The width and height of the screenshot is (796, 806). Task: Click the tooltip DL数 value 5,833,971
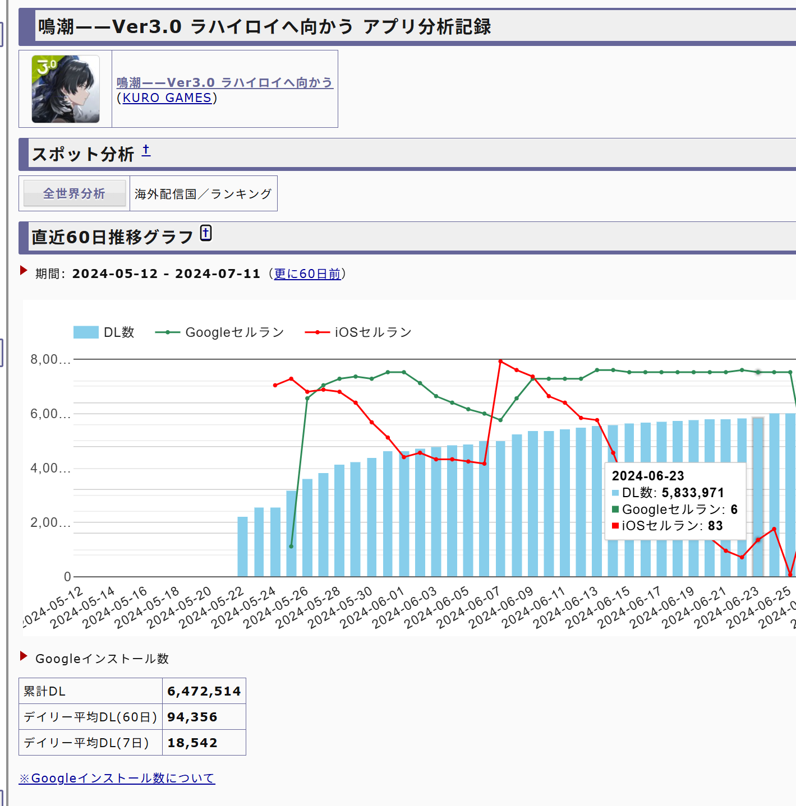tap(693, 493)
